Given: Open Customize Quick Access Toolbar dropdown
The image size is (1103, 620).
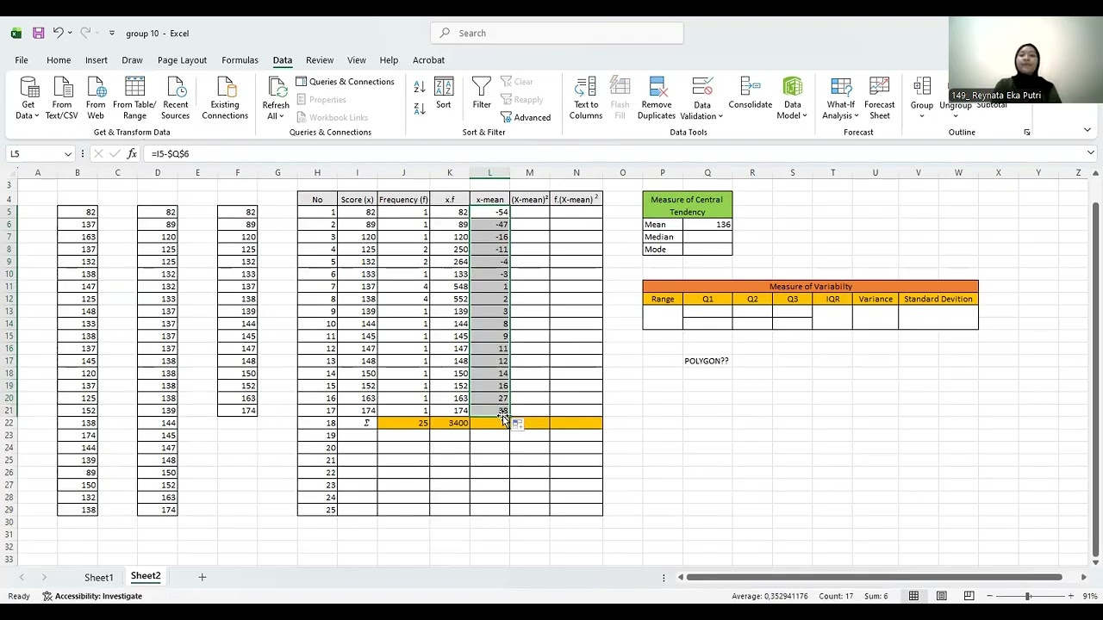Looking at the screenshot, I should coord(112,33).
